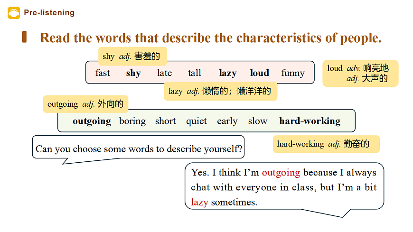413x232 pixels.
Task: Choose the word 'tall' in the top word box
Action: [x=195, y=73]
